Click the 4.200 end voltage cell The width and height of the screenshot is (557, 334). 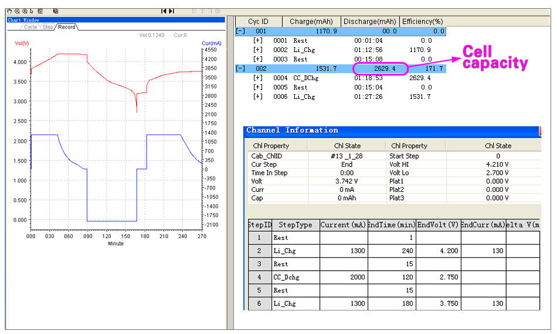click(x=438, y=251)
